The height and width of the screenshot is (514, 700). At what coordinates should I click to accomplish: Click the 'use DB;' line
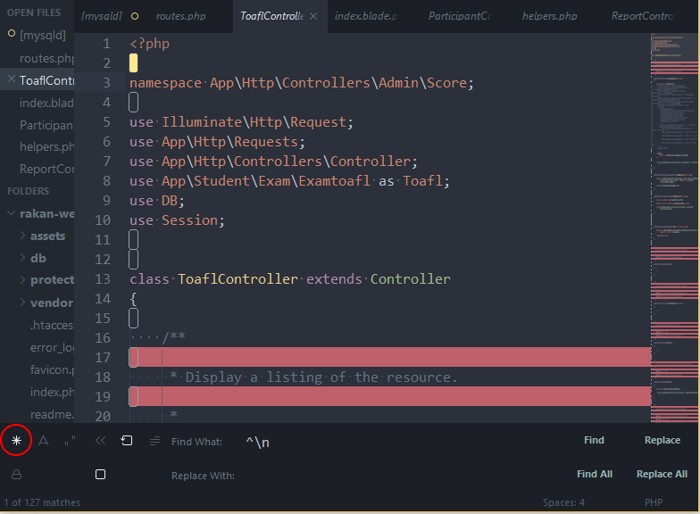(x=157, y=201)
